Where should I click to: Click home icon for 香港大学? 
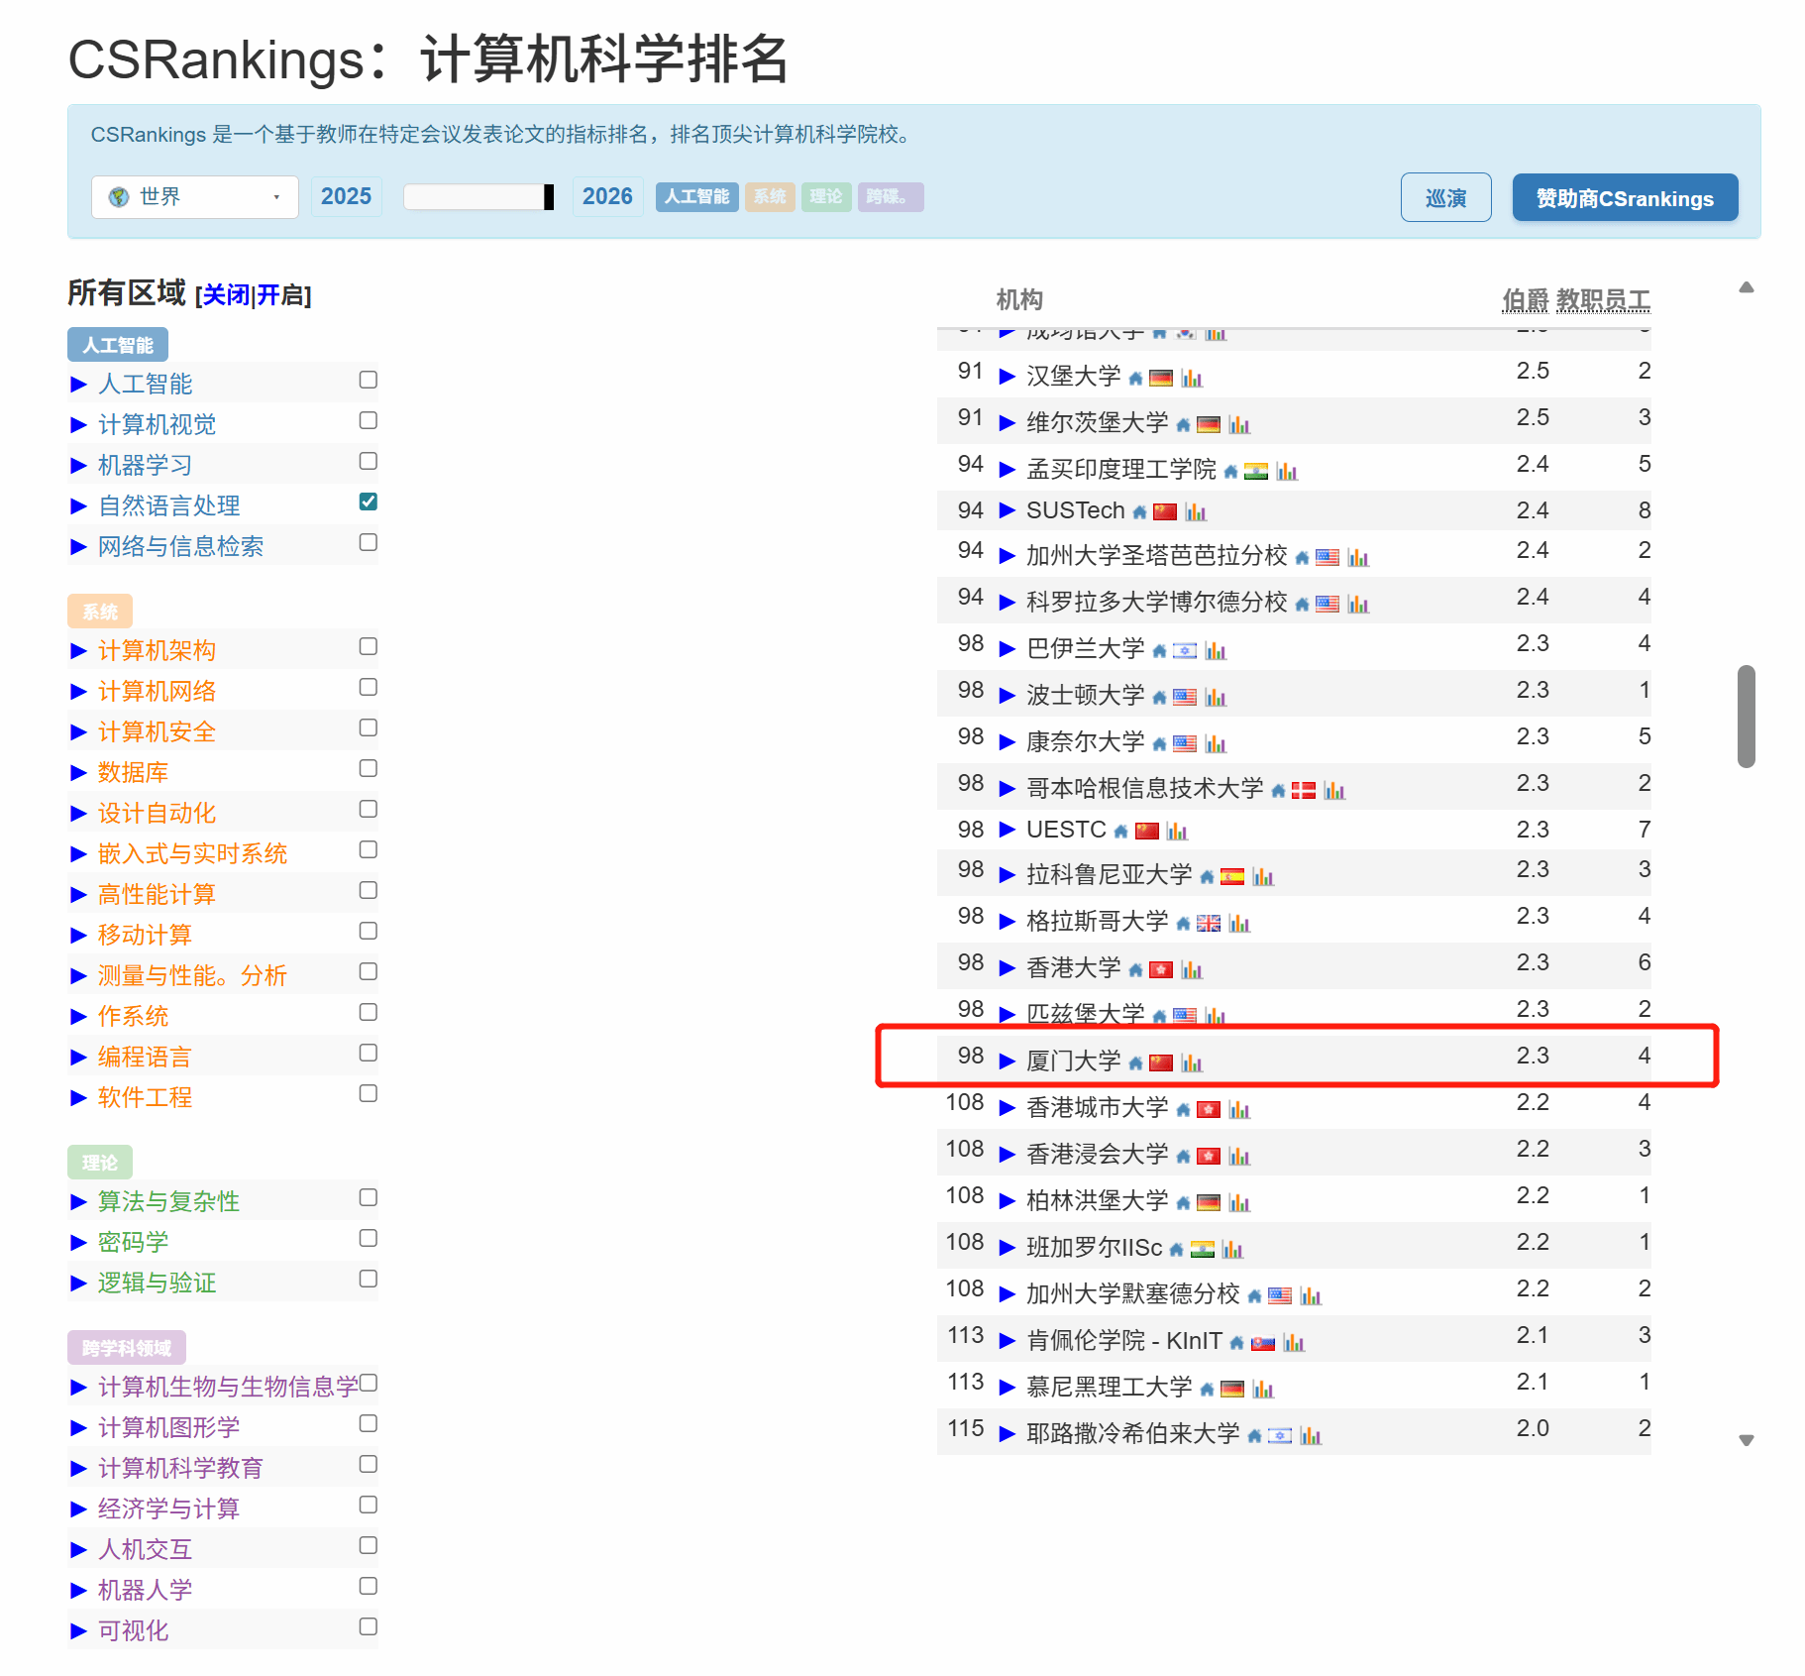[x=1135, y=970]
